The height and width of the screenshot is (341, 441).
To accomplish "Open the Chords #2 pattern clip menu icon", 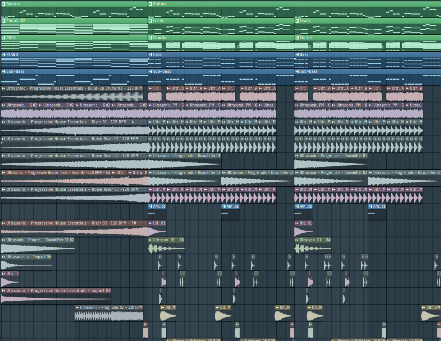I will point(4,21).
